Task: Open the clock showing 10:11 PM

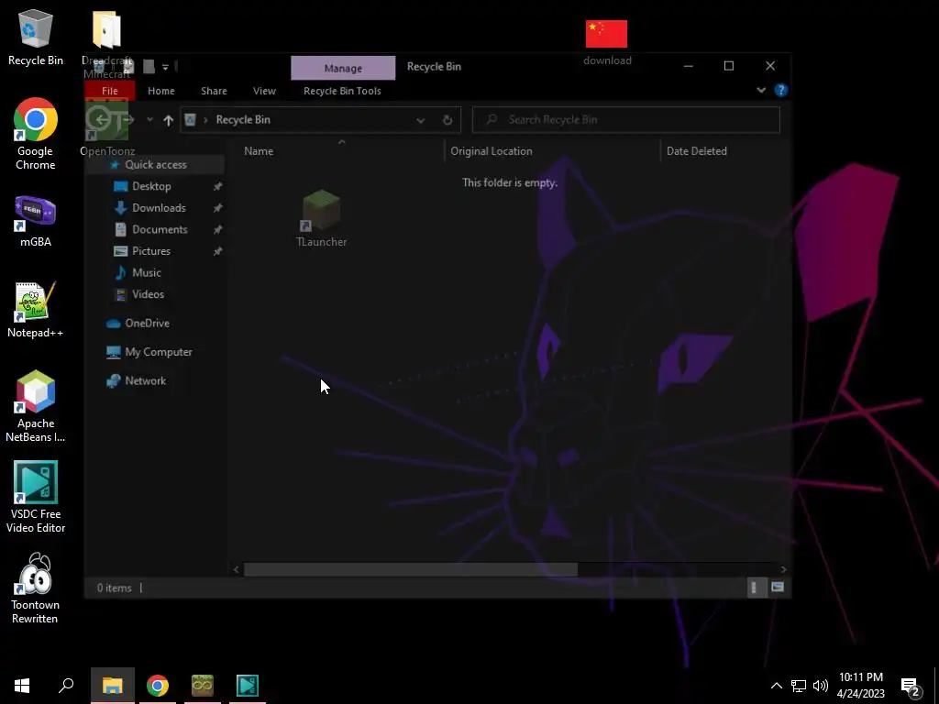Action: tap(860, 686)
